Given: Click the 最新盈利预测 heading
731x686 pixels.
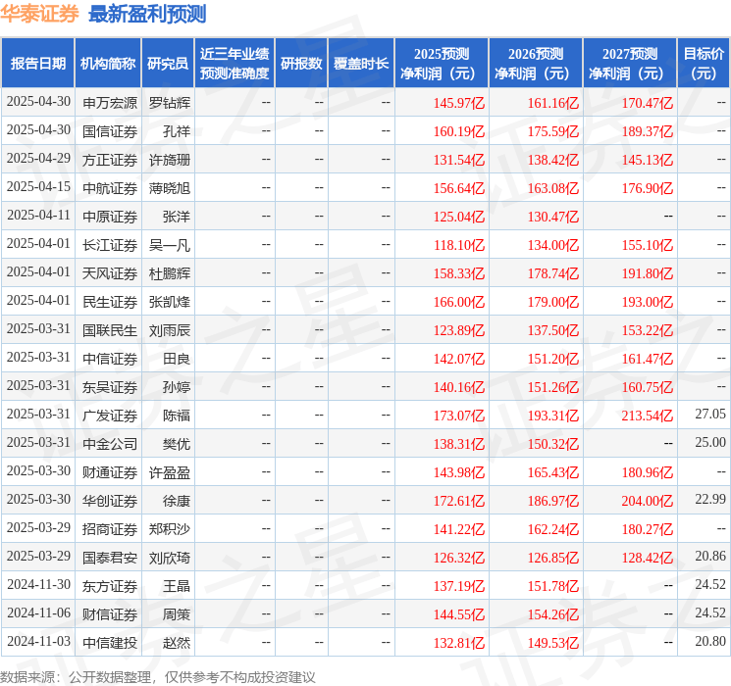Looking at the screenshot, I should [x=147, y=14].
